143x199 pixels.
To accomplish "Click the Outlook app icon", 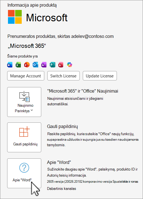I will tap(35, 65).
